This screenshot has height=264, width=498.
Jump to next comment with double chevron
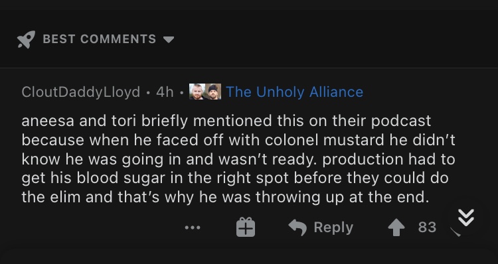pos(466,218)
